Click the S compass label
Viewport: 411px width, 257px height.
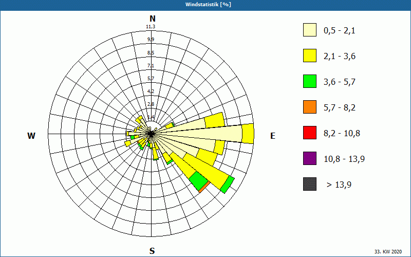point(152,251)
